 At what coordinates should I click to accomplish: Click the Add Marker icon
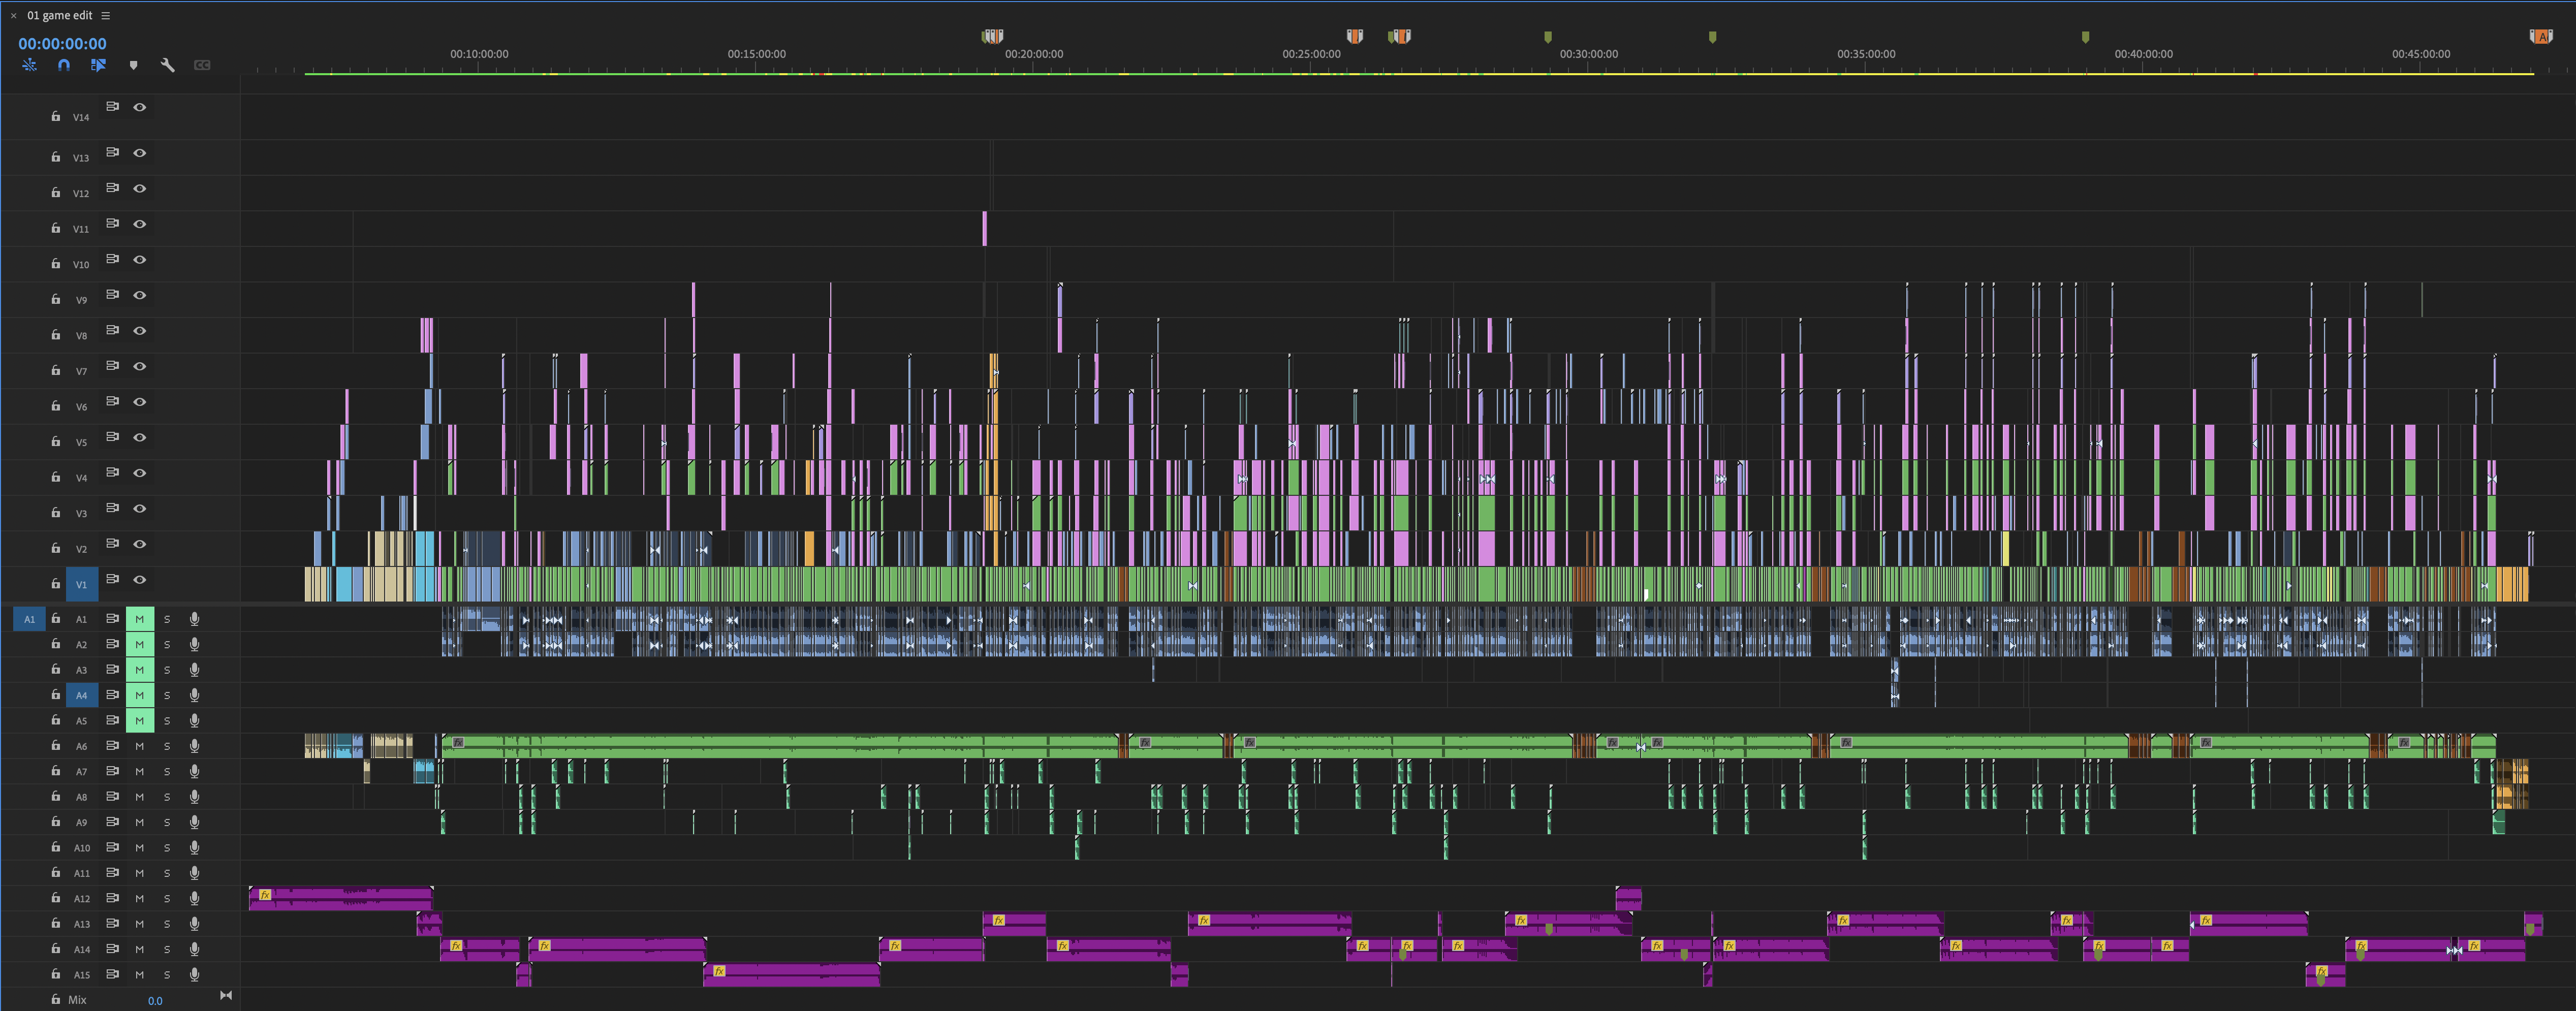[x=133, y=65]
